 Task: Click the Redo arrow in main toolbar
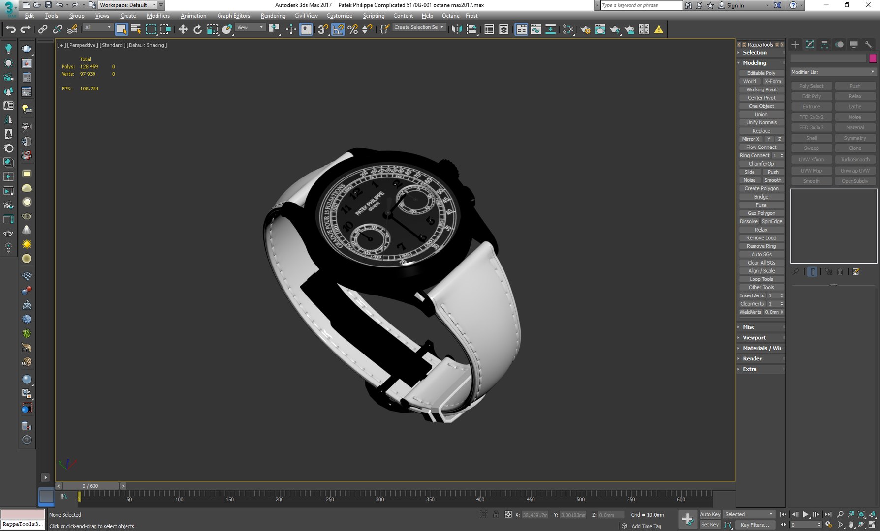(x=25, y=29)
